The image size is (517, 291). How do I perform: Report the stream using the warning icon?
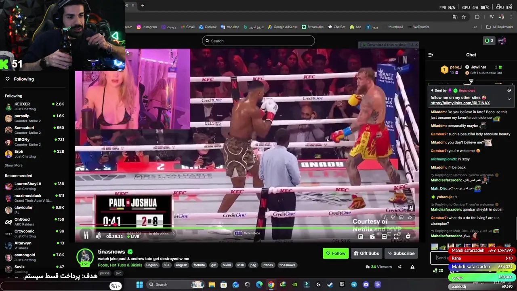tap(412, 267)
